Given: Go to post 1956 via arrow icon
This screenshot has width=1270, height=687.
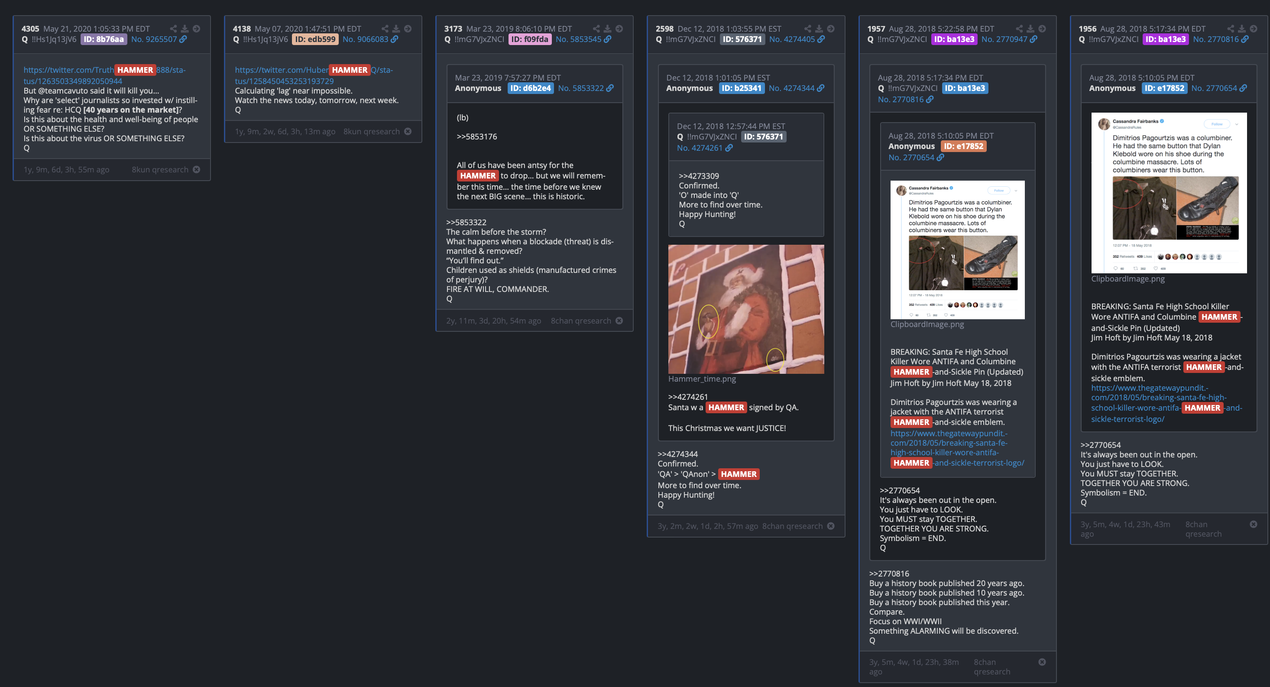Looking at the screenshot, I should pyautogui.click(x=1254, y=29).
